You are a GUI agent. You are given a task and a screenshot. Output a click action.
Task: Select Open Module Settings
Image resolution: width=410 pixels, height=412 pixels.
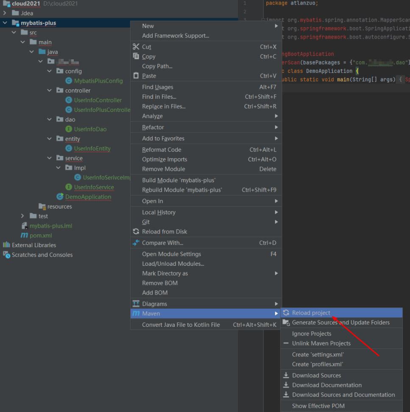point(171,254)
